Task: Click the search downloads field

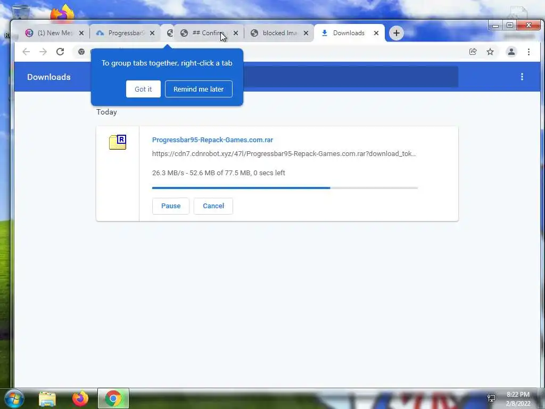Action: pyautogui.click(x=350, y=77)
